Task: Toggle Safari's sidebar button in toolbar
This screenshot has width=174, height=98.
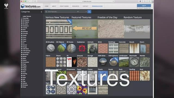Action: (35, 1)
